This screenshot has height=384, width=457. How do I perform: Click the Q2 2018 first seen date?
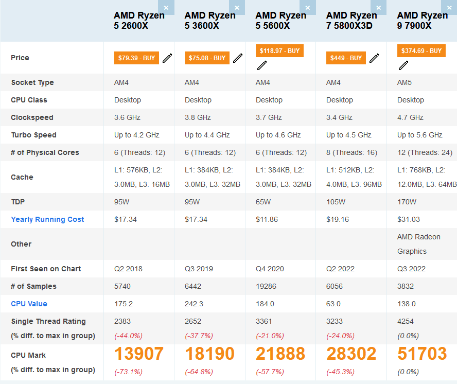coord(128,269)
